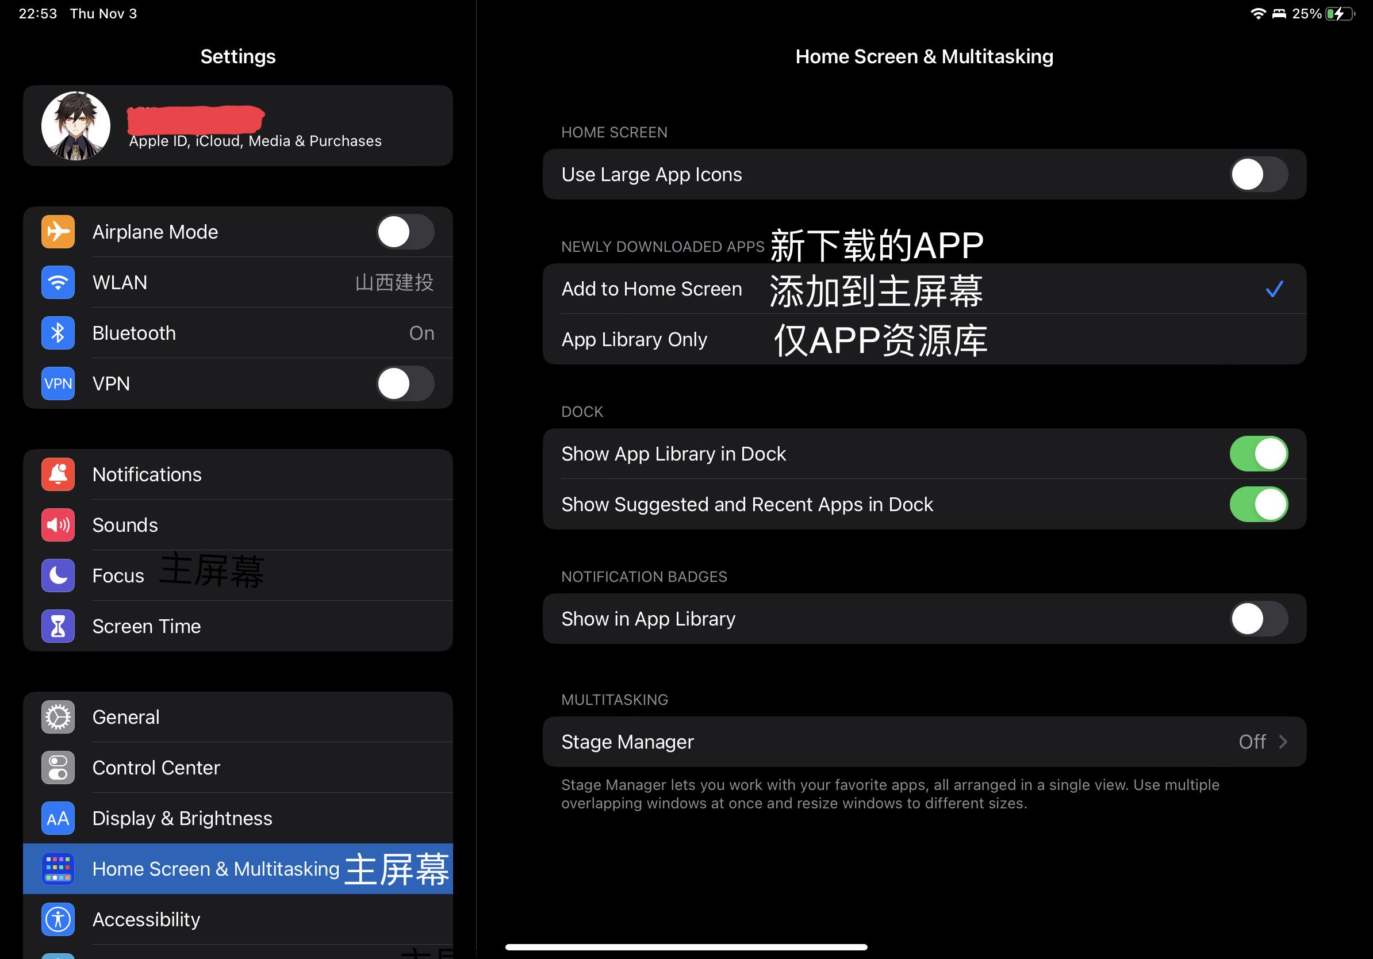The height and width of the screenshot is (959, 1373).
Task: Tap the Home Screen & Multitasking page title
Action: coord(924,56)
